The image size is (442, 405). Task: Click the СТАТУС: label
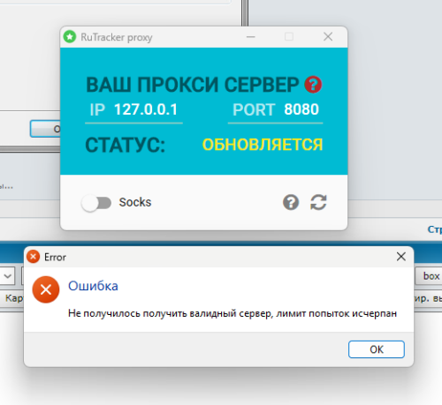(x=126, y=145)
